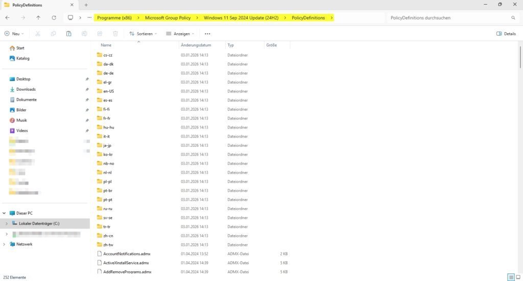Open the Neu button menu
523x281 pixels.
pyautogui.click(x=14, y=34)
